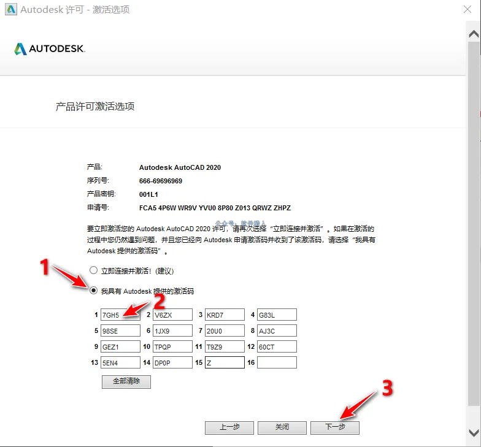The width and height of the screenshot is (481, 447).
Task: Click activation code field 11 containing T9Z9
Action: pos(225,346)
